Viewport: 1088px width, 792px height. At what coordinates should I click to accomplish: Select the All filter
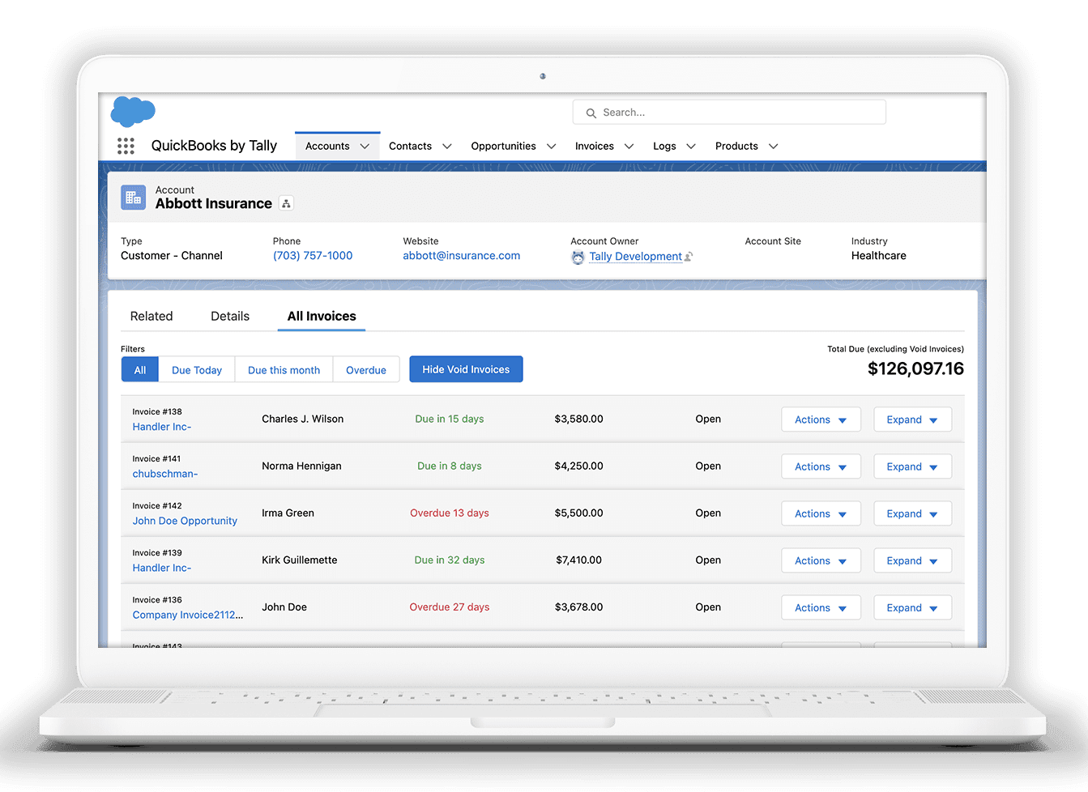coord(140,370)
